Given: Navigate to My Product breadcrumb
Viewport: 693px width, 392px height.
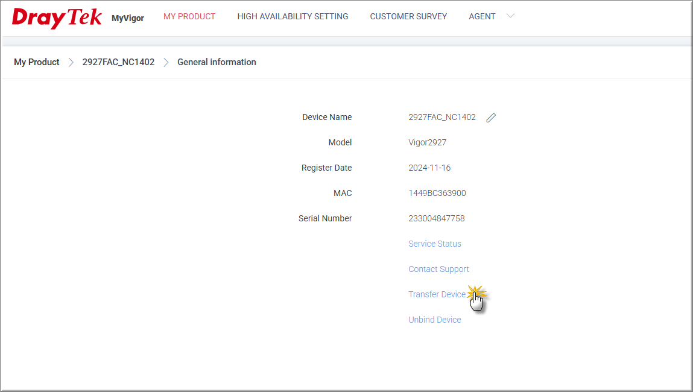Looking at the screenshot, I should tap(37, 62).
